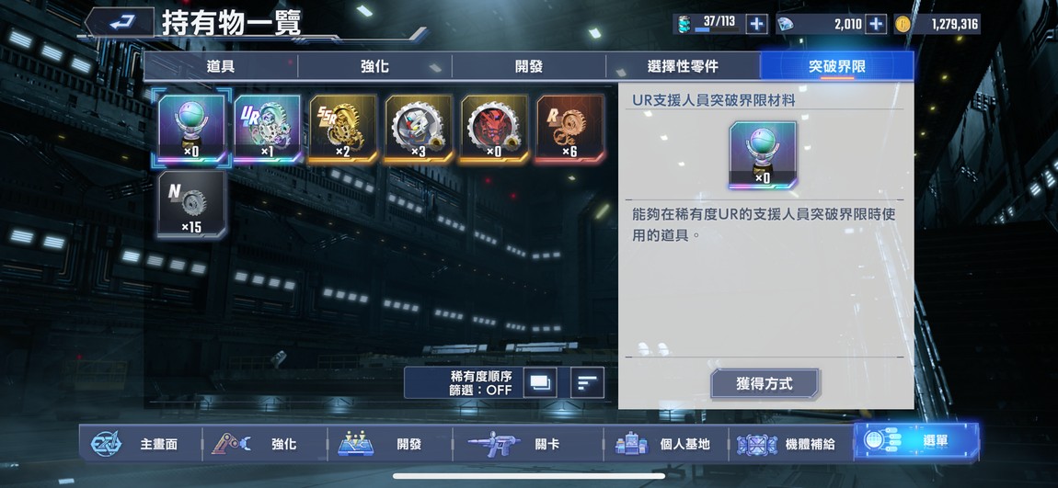Open the 開發 tab at top
Screen dimensions: 1058x488
529,67
